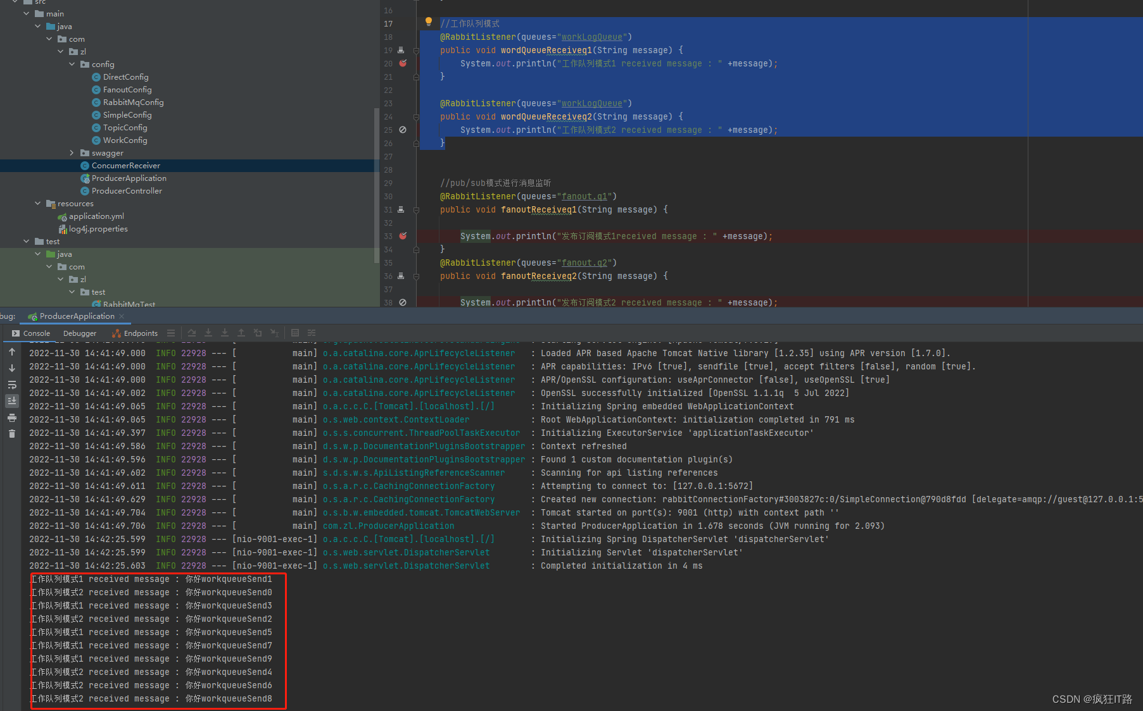Click the Trace Current Stream Chain icon
Viewport: 1143px width, 711px height.
click(312, 333)
